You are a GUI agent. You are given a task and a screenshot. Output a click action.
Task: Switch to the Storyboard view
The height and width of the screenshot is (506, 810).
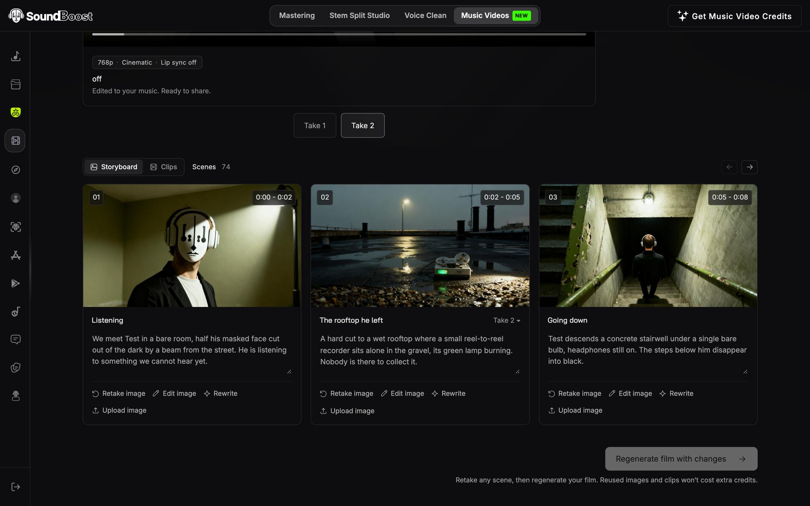pos(114,167)
